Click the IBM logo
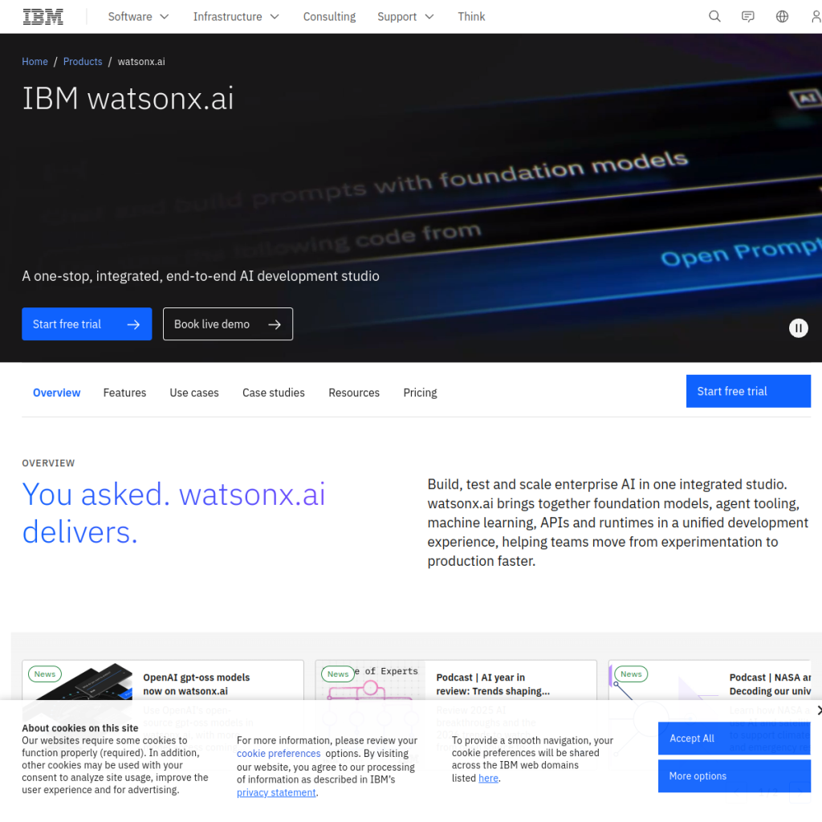Viewport: 822px width, 822px height. point(43,17)
